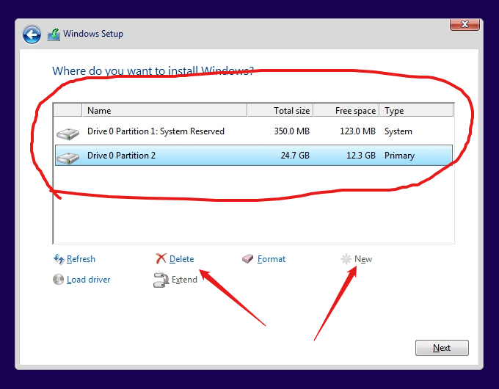Select the Format link
This screenshot has width=499, height=389.
[271, 259]
